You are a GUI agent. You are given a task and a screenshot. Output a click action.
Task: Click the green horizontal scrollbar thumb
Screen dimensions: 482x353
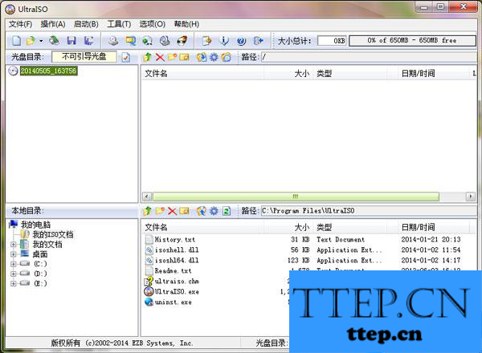pos(296,197)
